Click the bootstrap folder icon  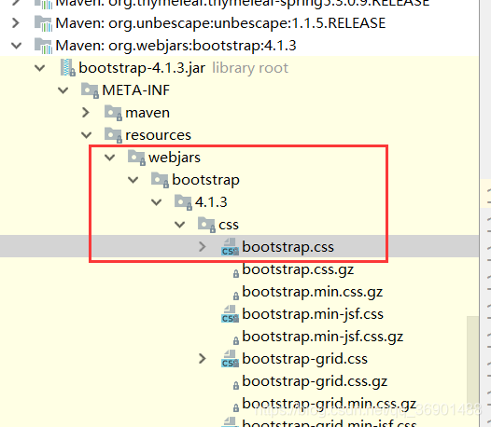point(160,180)
